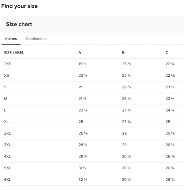Click the SIZE LABEL column header
The image size is (184, 190).
coord(14,52)
